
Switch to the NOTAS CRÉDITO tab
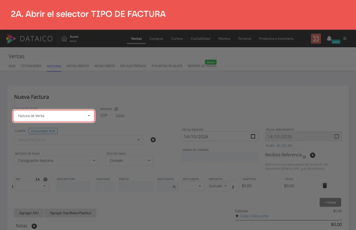[x=78, y=66]
